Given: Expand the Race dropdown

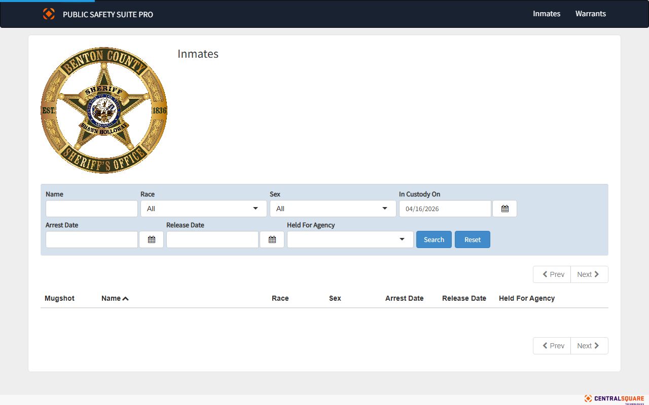Looking at the screenshot, I should tap(203, 209).
